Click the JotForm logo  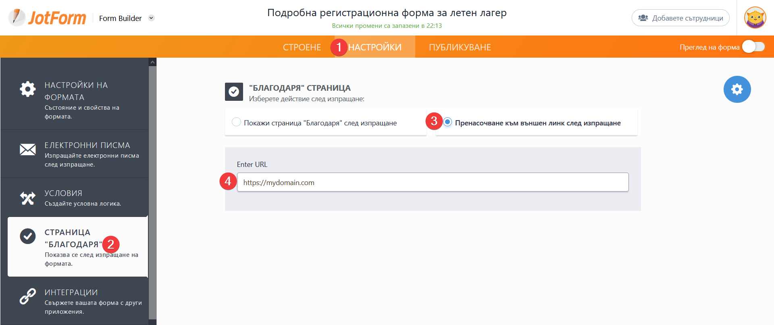pos(47,18)
